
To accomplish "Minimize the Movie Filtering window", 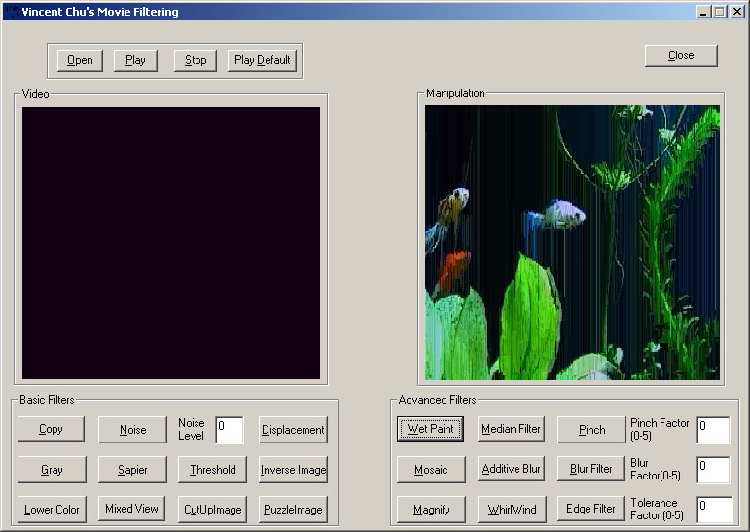I will click(x=702, y=12).
